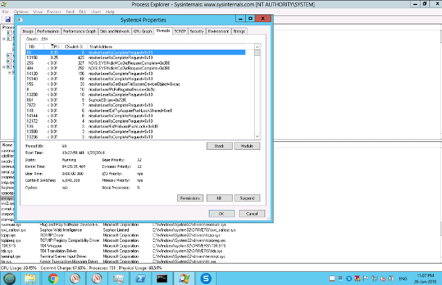The width and height of the screenshot is (442, 285).
Task: Open the Process menu
Action: [x=54, y=12]
